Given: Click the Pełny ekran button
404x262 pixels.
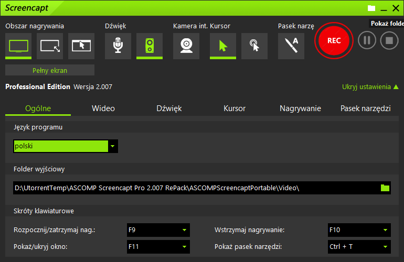Looking at the screenshot, I should point(50,70).
